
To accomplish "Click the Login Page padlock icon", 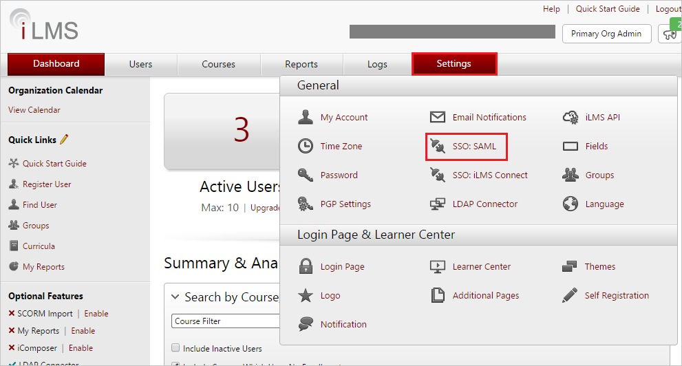I will (x=306, y=266).
